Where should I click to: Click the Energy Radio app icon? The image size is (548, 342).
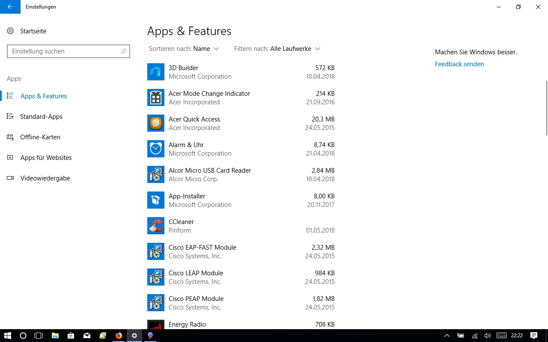click(x=156, y=324)
